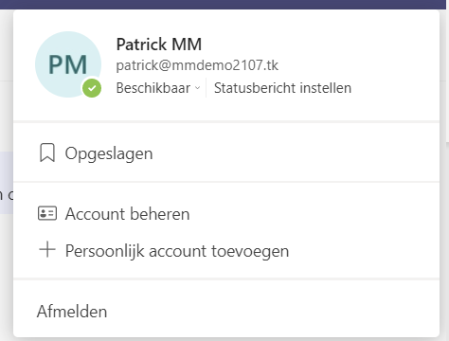Click the blank header space right of Patrick MM
Viewport: 449px width, 341px height.
point(319,45)
